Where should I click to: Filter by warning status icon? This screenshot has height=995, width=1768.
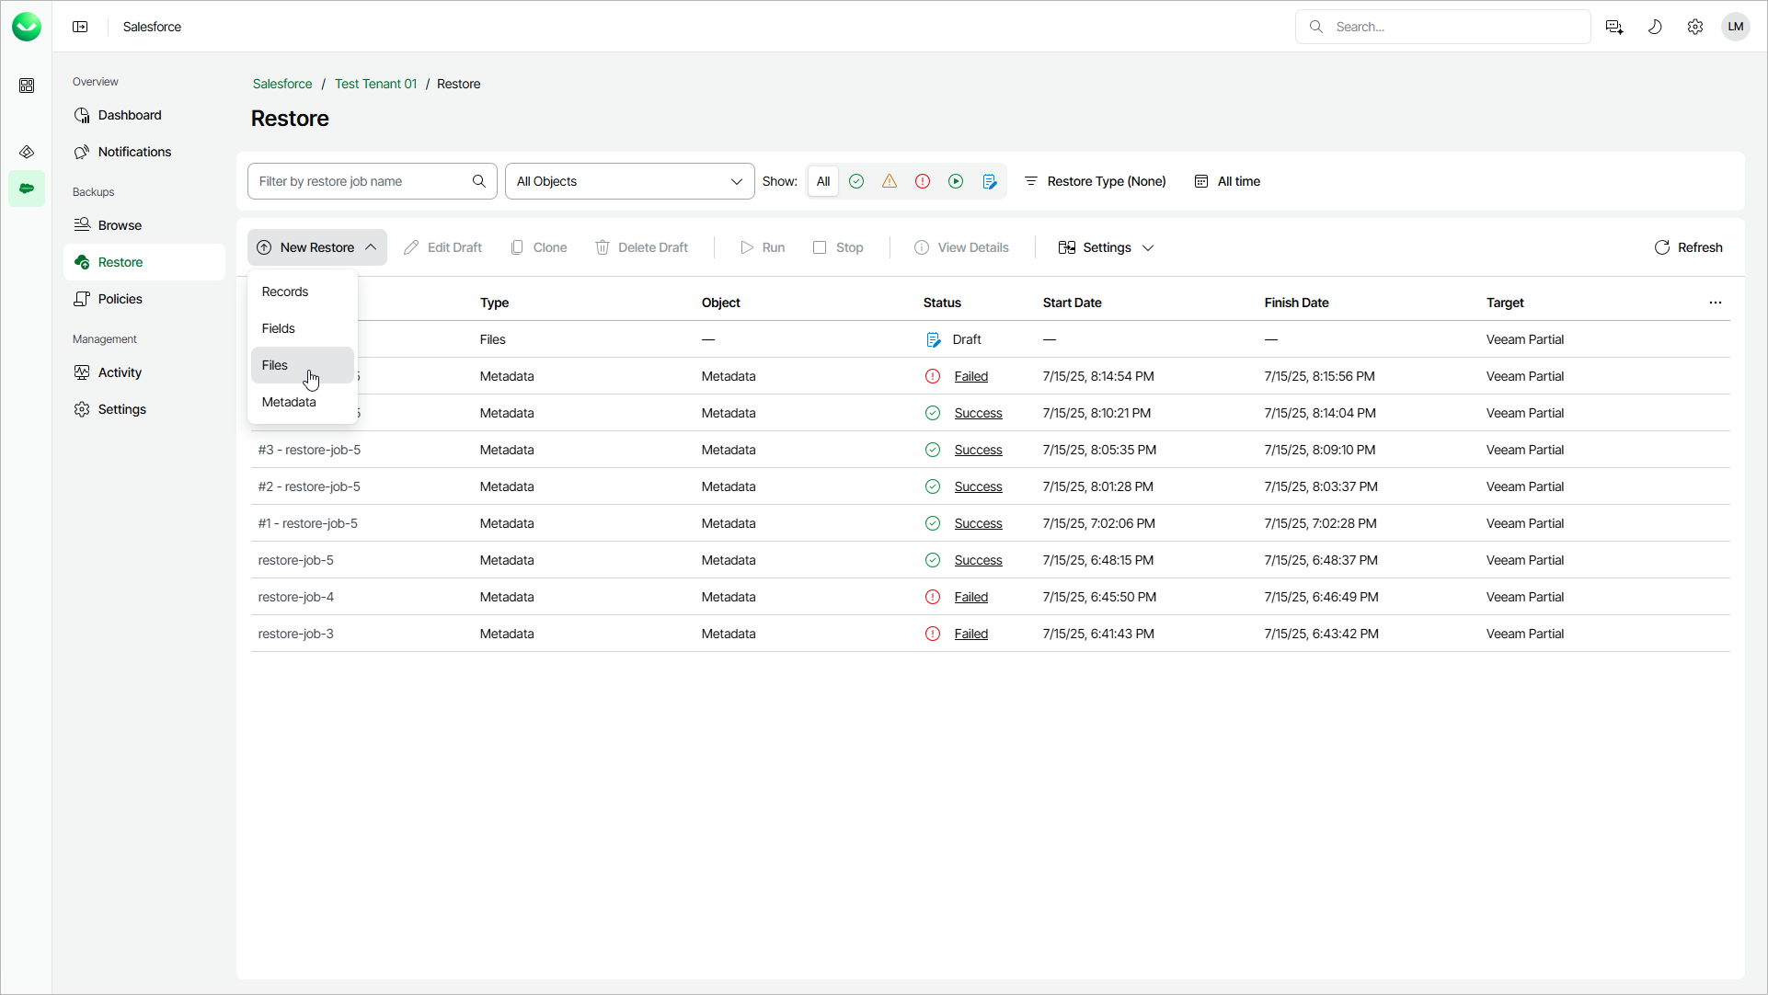(x=890, y=181)
